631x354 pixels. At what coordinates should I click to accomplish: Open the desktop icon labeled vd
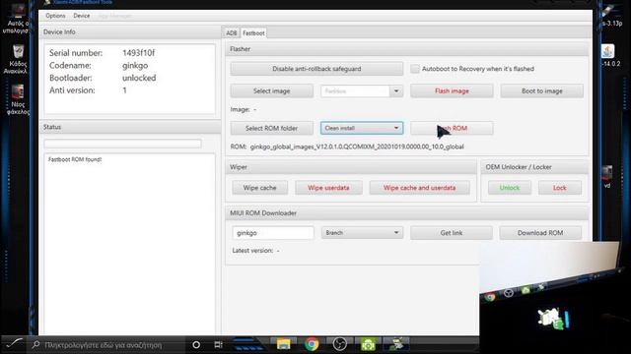(607, 177)
